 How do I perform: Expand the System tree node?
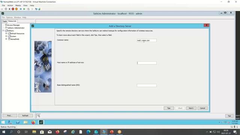6,36
